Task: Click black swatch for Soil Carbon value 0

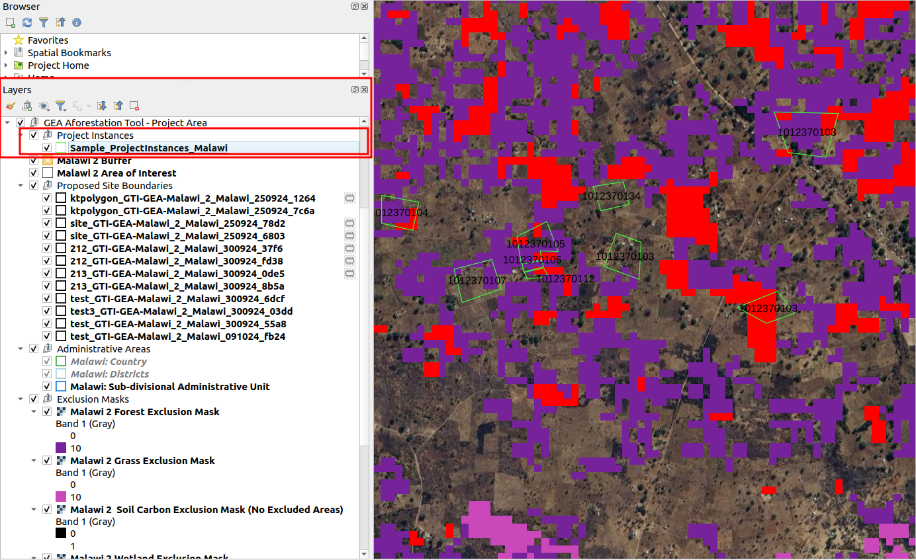Action: (61, 534)
